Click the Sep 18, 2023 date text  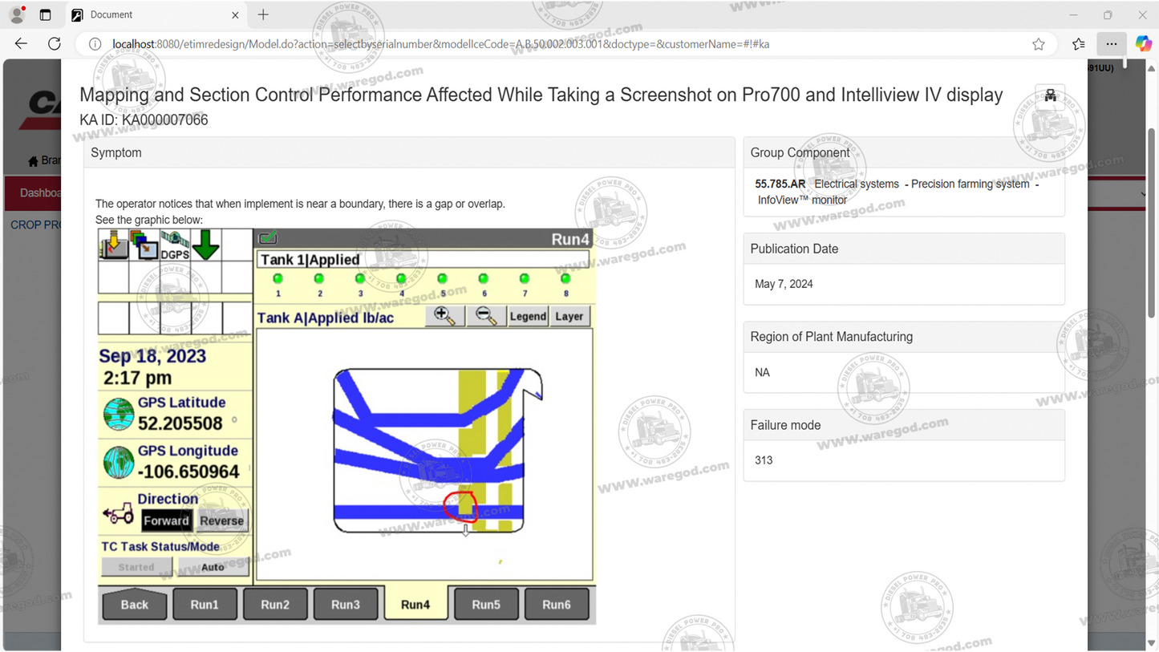click(x=152, y=356)
